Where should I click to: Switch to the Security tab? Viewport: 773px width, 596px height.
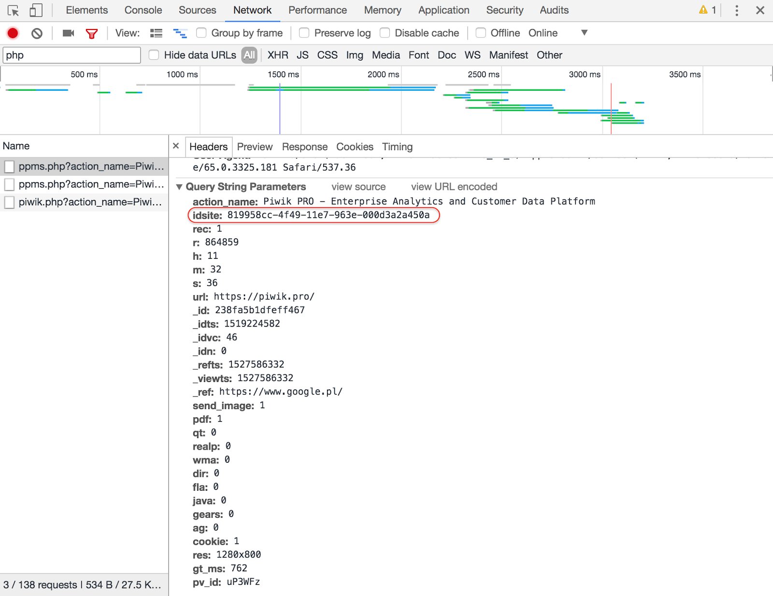pos(505,10)
